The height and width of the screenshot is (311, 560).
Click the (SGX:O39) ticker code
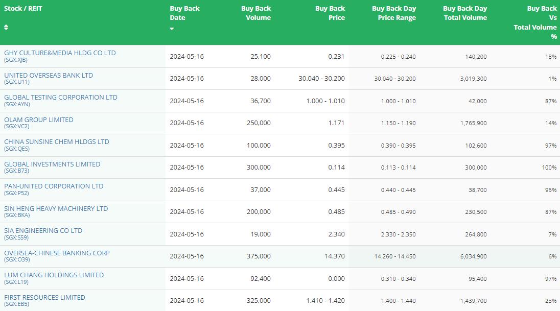(17, 259)
